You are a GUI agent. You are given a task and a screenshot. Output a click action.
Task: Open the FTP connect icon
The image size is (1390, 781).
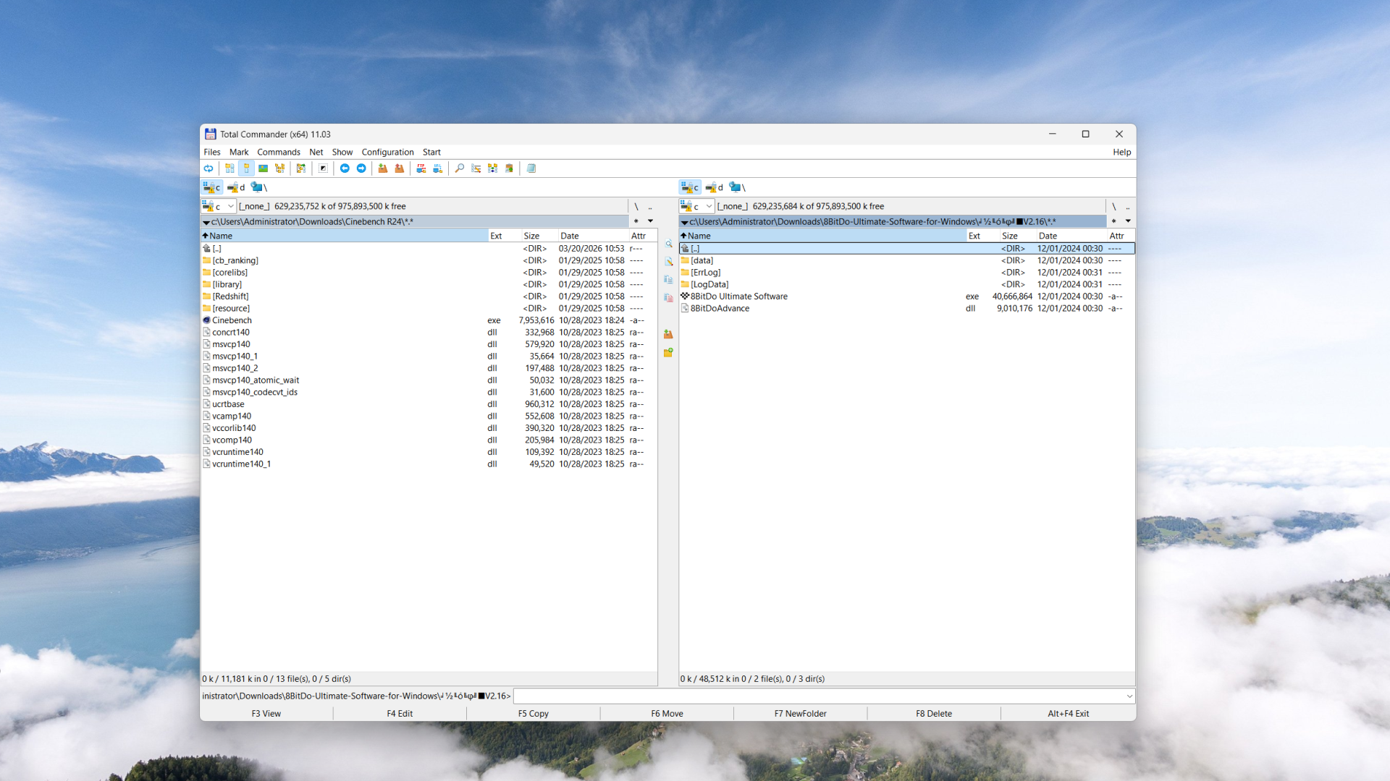tap(421, 168)
